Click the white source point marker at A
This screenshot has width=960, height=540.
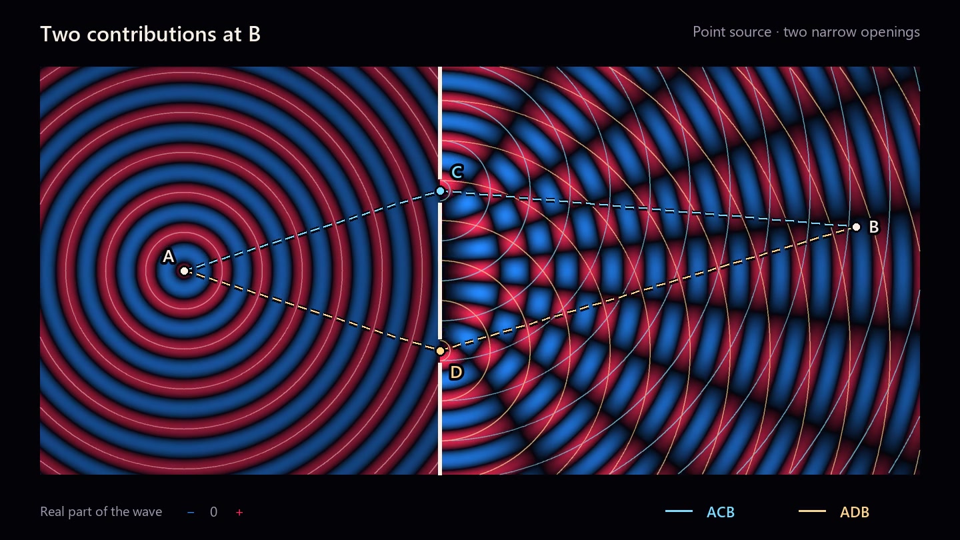185,271
